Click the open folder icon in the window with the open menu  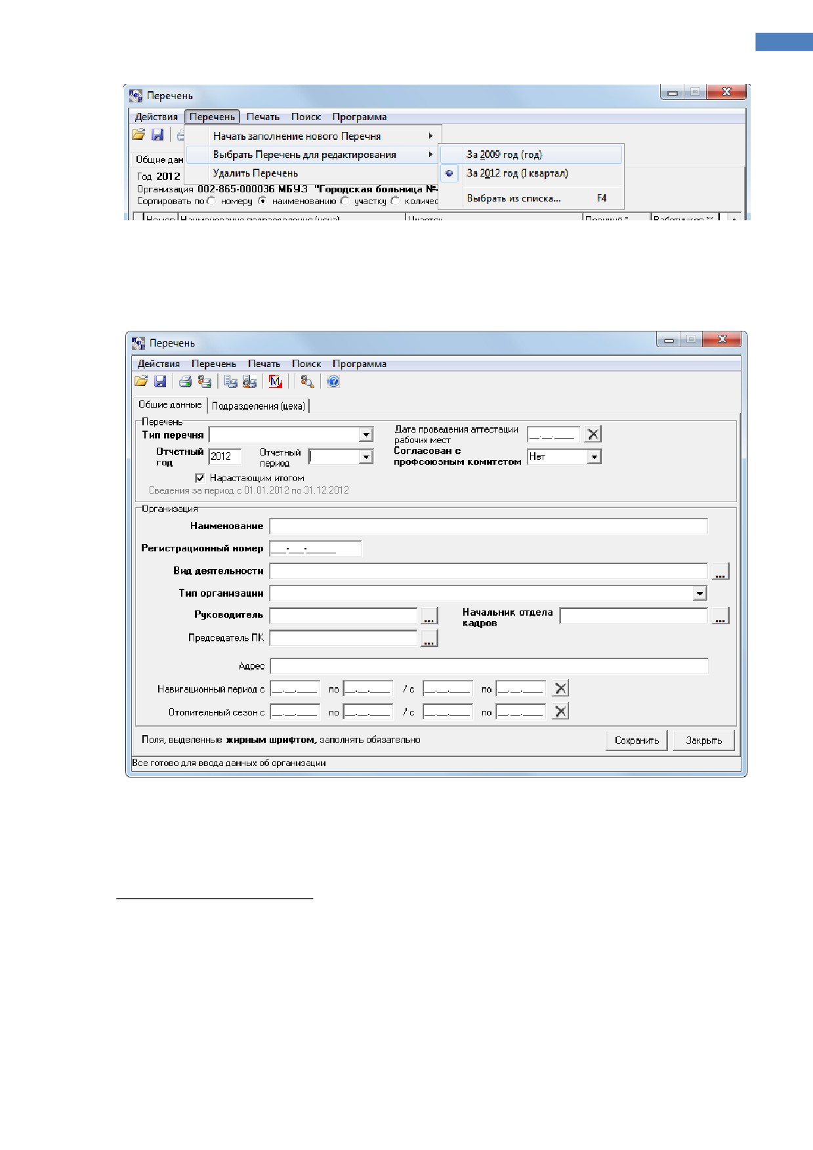[138, 135]
